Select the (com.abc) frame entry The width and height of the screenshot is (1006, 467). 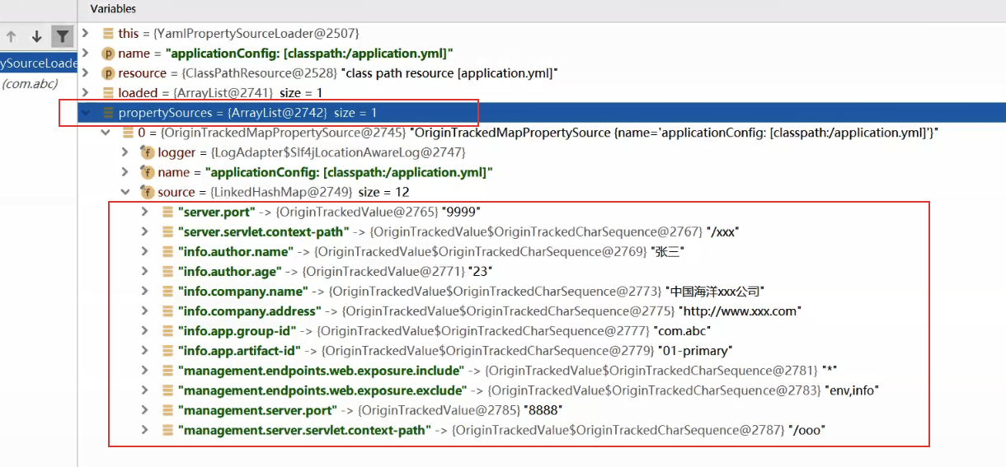click(x=30, y=83)
